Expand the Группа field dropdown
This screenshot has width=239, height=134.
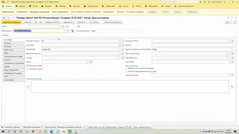pyautogui.click(x=60, y=26)
